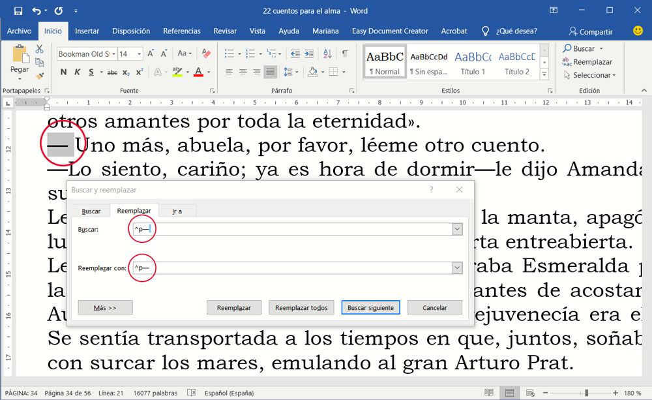Image resolution: width=652 pixels, height=400 pixels.
Task: Switch to the Disposición ribbon tab
Action: coord(131,31)
